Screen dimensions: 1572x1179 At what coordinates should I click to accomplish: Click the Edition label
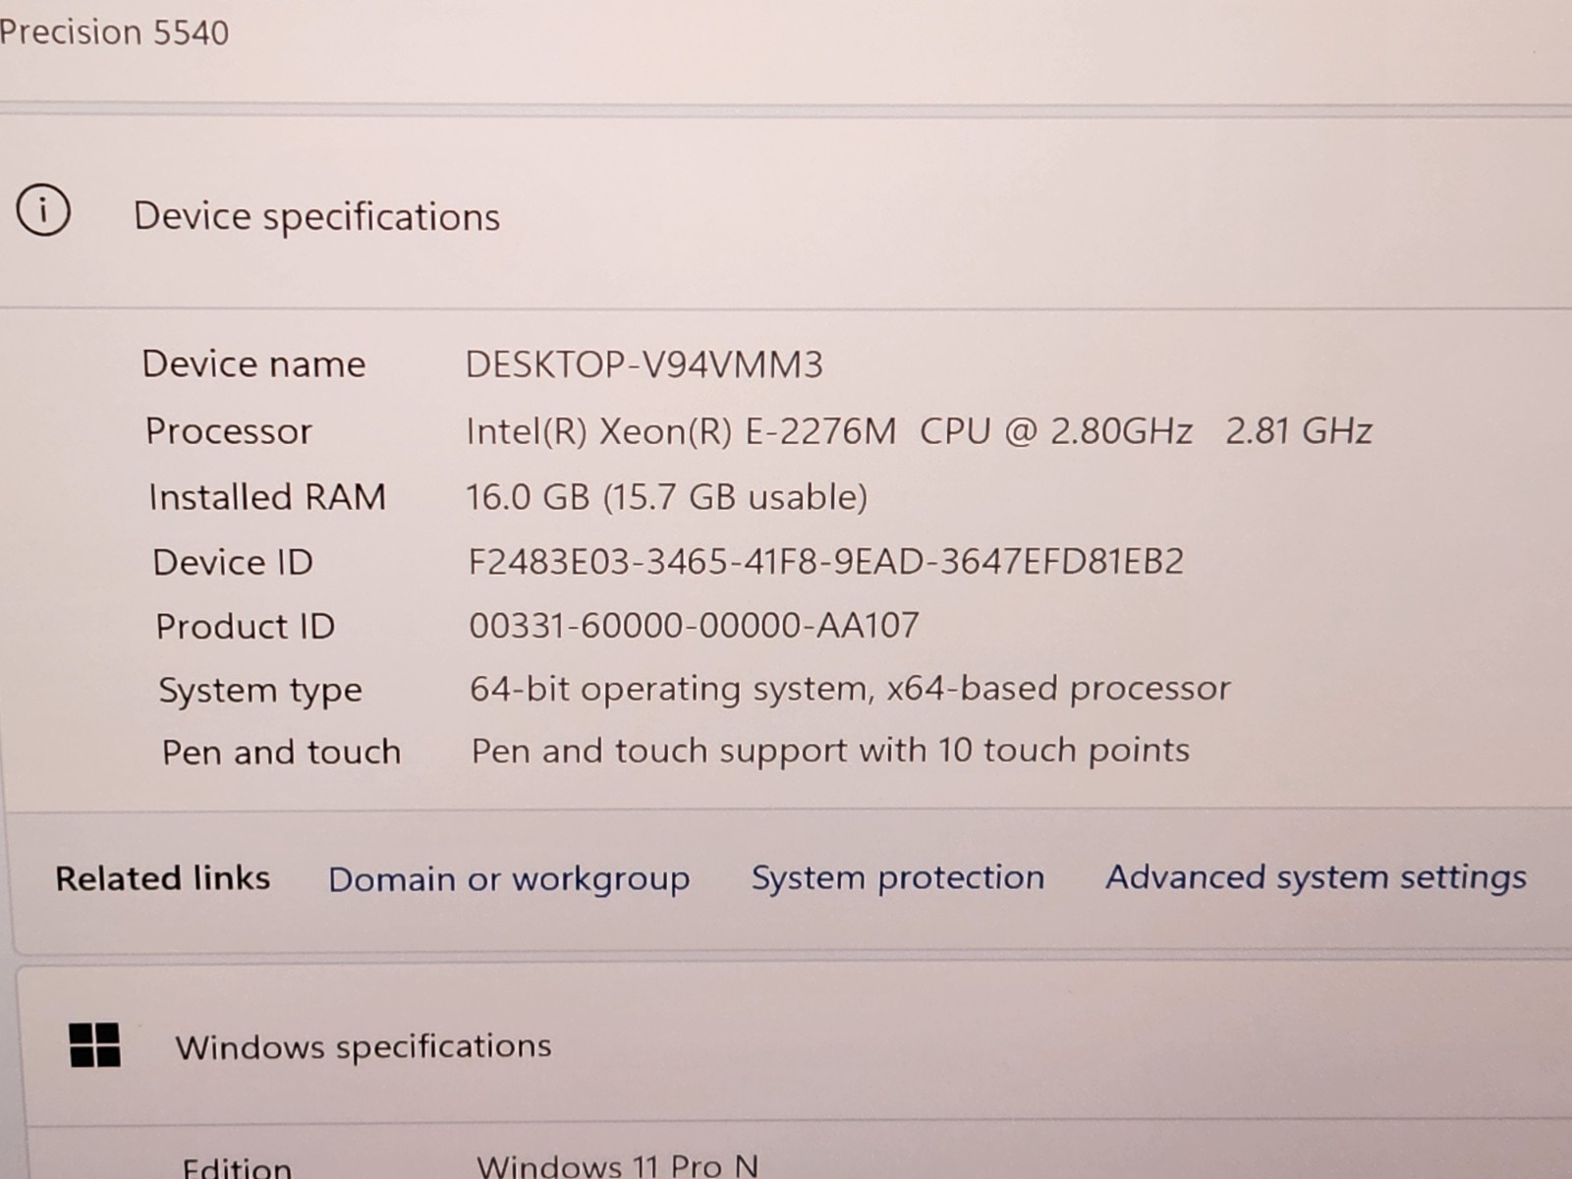(237, 1167)
